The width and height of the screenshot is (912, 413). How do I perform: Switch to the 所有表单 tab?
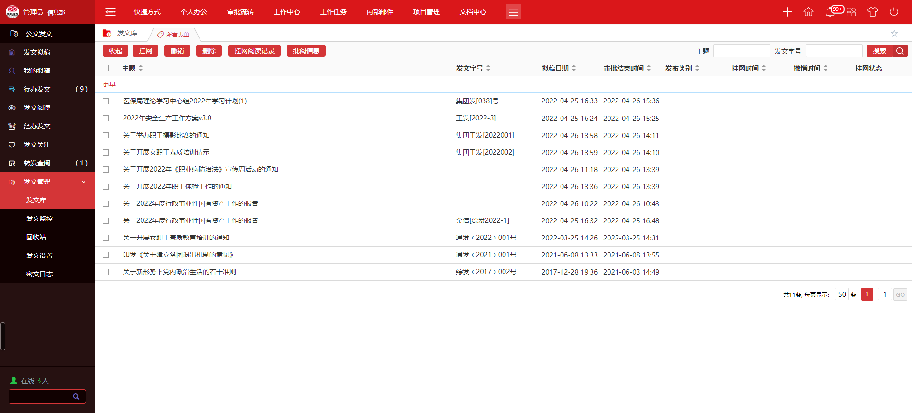coord(174,35)
